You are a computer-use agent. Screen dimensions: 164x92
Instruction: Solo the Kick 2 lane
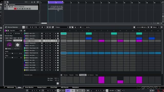pos(28,36)
